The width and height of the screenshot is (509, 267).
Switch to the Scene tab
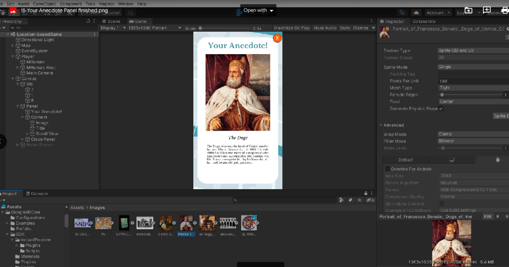click(x=111, y=21)
